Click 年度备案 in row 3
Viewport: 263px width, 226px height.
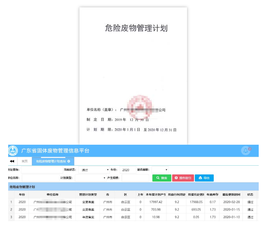tap(88, 217)
